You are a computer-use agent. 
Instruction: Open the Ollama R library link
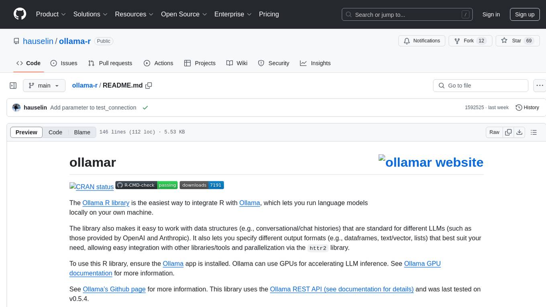pos(106,203)
